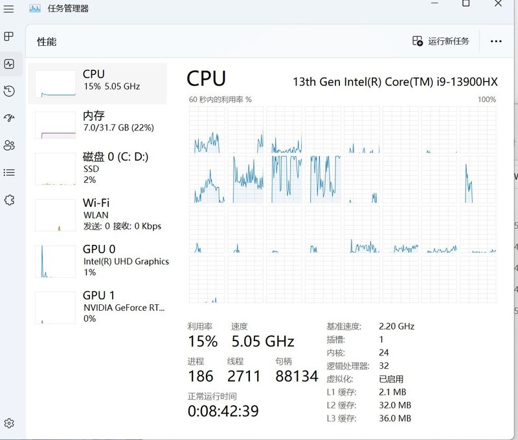Select the 内存 memory panel
The width and height of the screenshot is (518, 440).
point(97,122)
